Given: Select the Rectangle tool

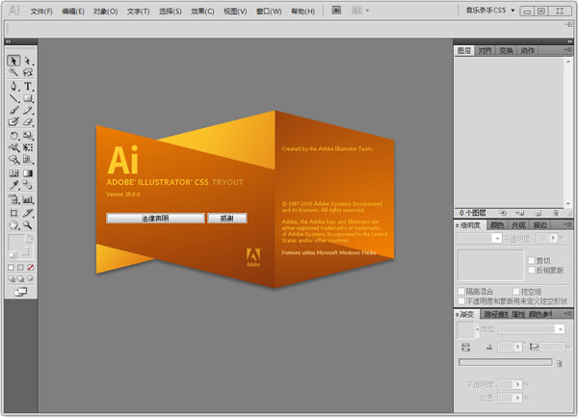Looking at the screenshot, I should [x=28, y=98].
